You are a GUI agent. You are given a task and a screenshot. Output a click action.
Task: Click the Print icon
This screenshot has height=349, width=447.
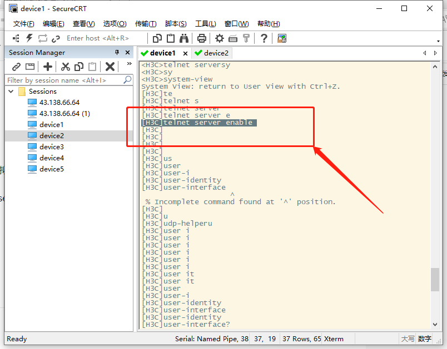(202, 38)
